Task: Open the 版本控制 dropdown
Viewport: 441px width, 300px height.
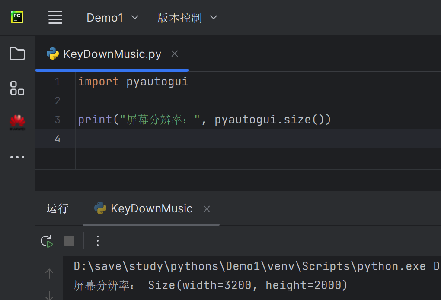Action: 187,18
